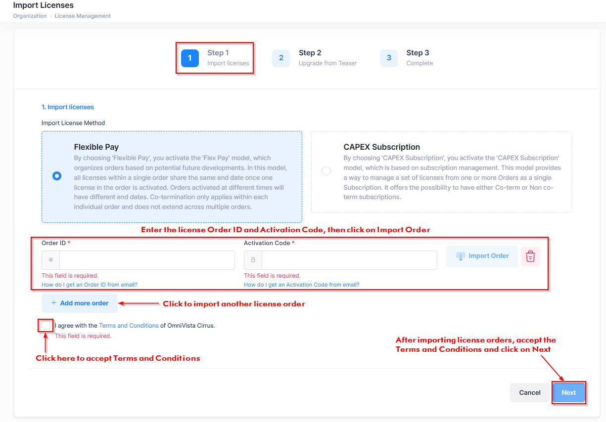Go to License Management breadcrumb
606x422 pixels.
tap(83, 16)
